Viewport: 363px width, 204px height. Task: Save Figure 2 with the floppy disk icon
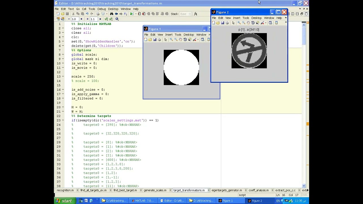click(x=223, y=23)
